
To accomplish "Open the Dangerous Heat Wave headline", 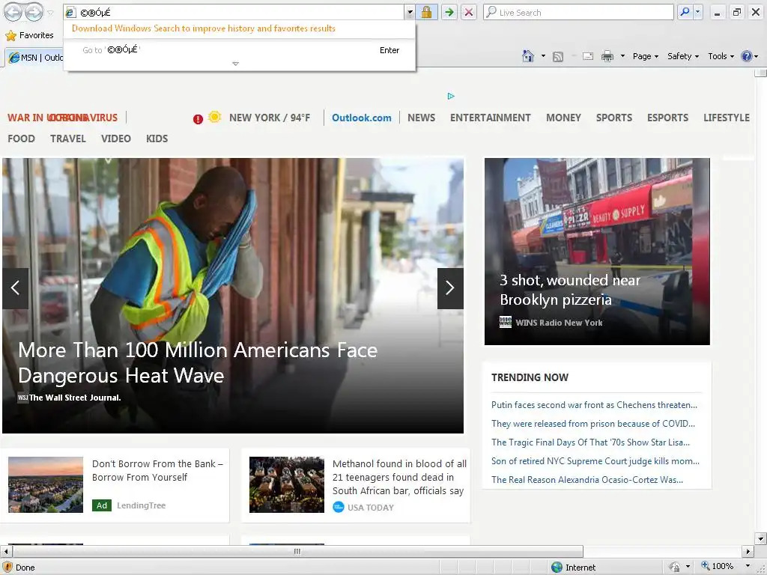I will (198, 362).
